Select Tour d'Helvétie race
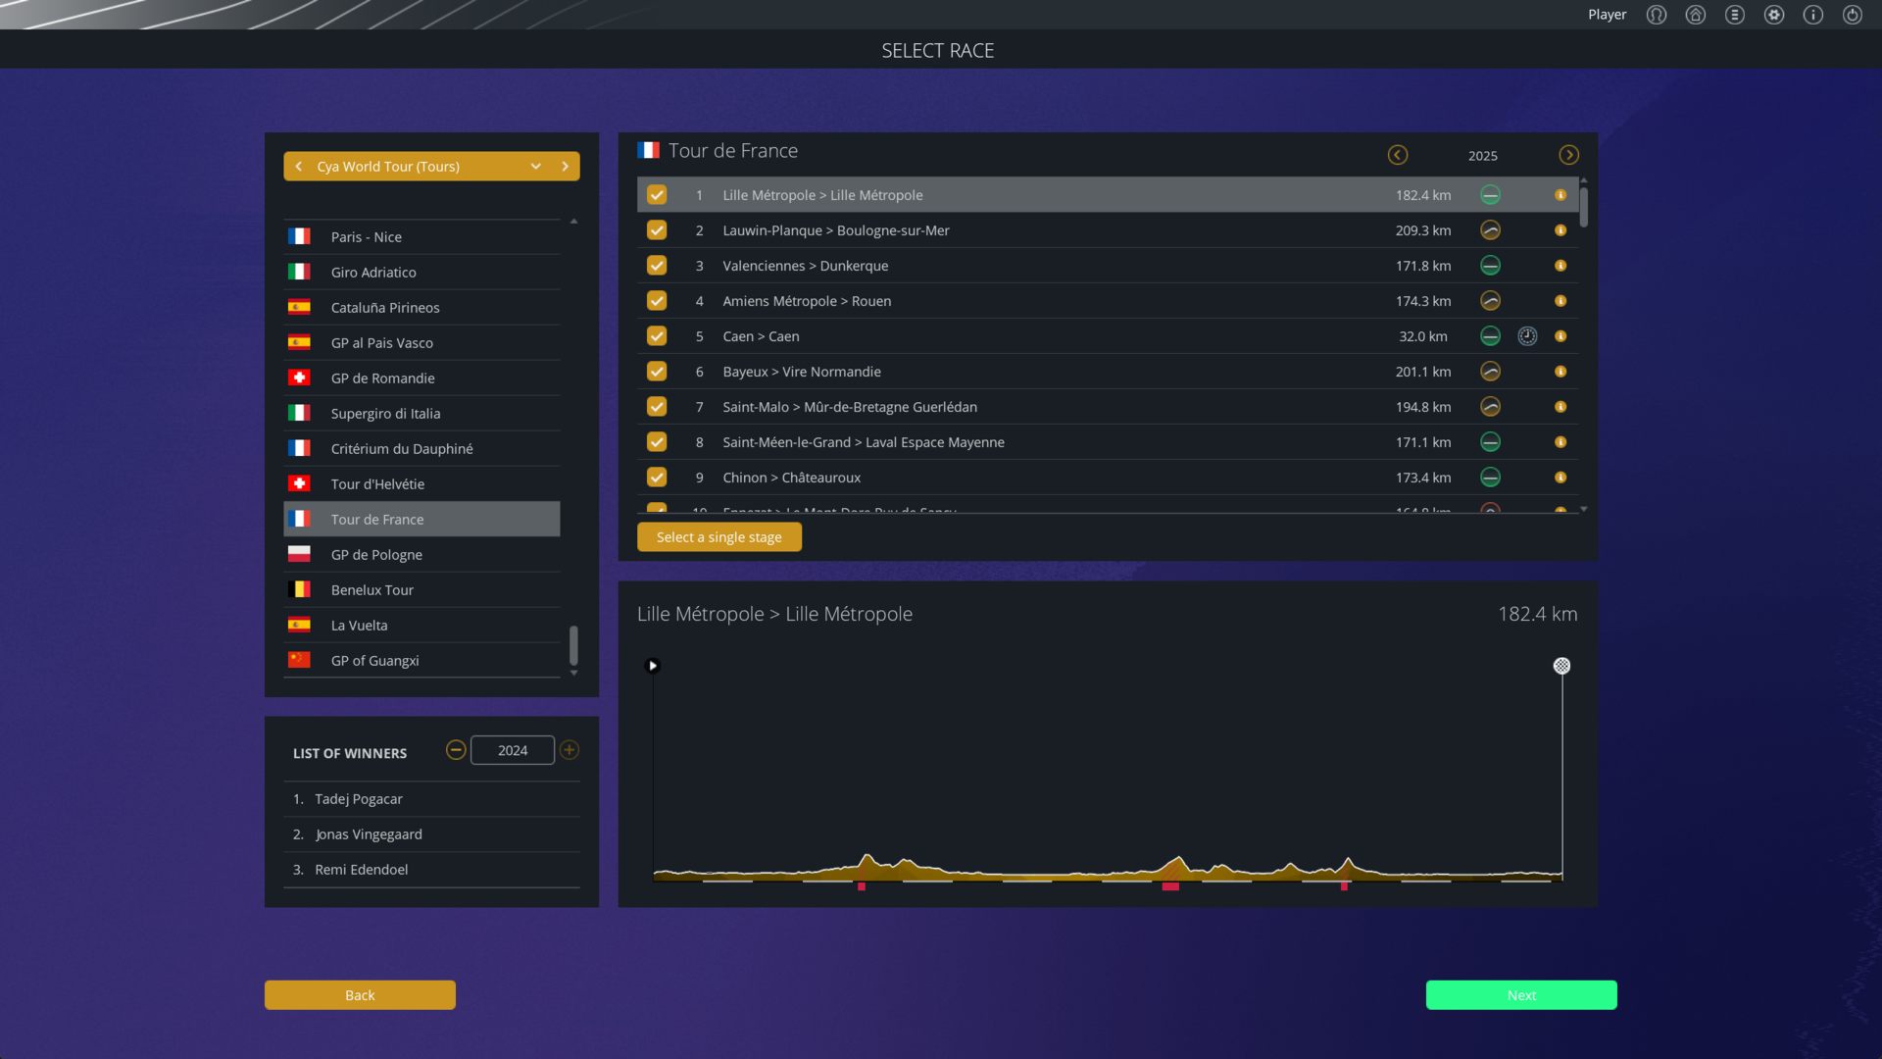 point(422,484)
